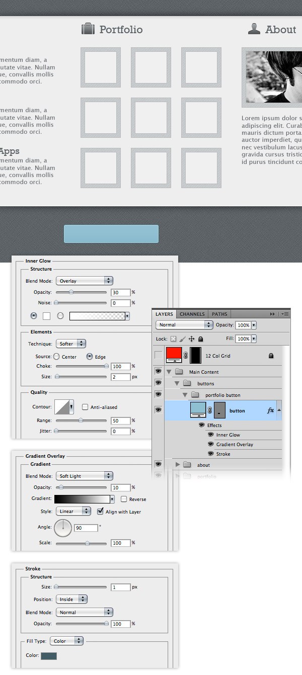Collapse panel with double-arrow icon
Image resolution: width=302 pixels, height=675 pixels.
[x=273, y=314]
